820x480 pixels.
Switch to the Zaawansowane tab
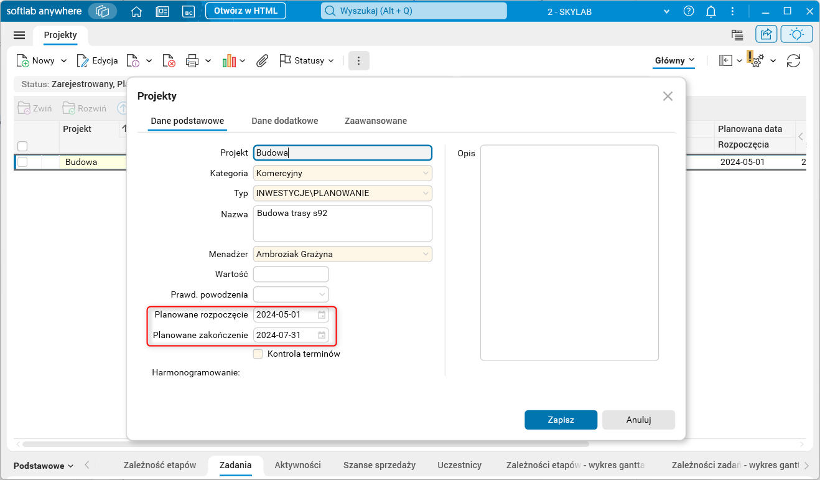(376, 121)
